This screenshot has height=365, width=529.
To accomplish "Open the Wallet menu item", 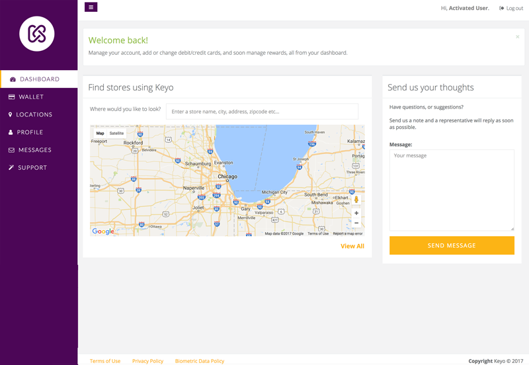I will pos(39,97).
